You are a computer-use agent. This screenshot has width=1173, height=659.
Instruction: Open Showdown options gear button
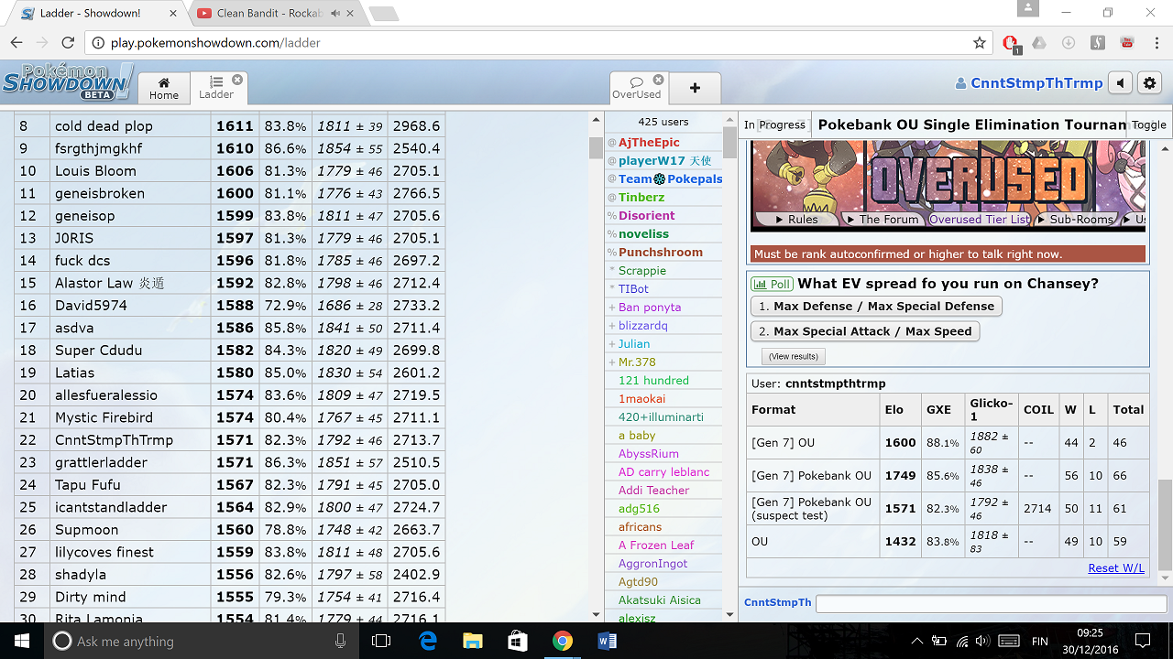1150,83
